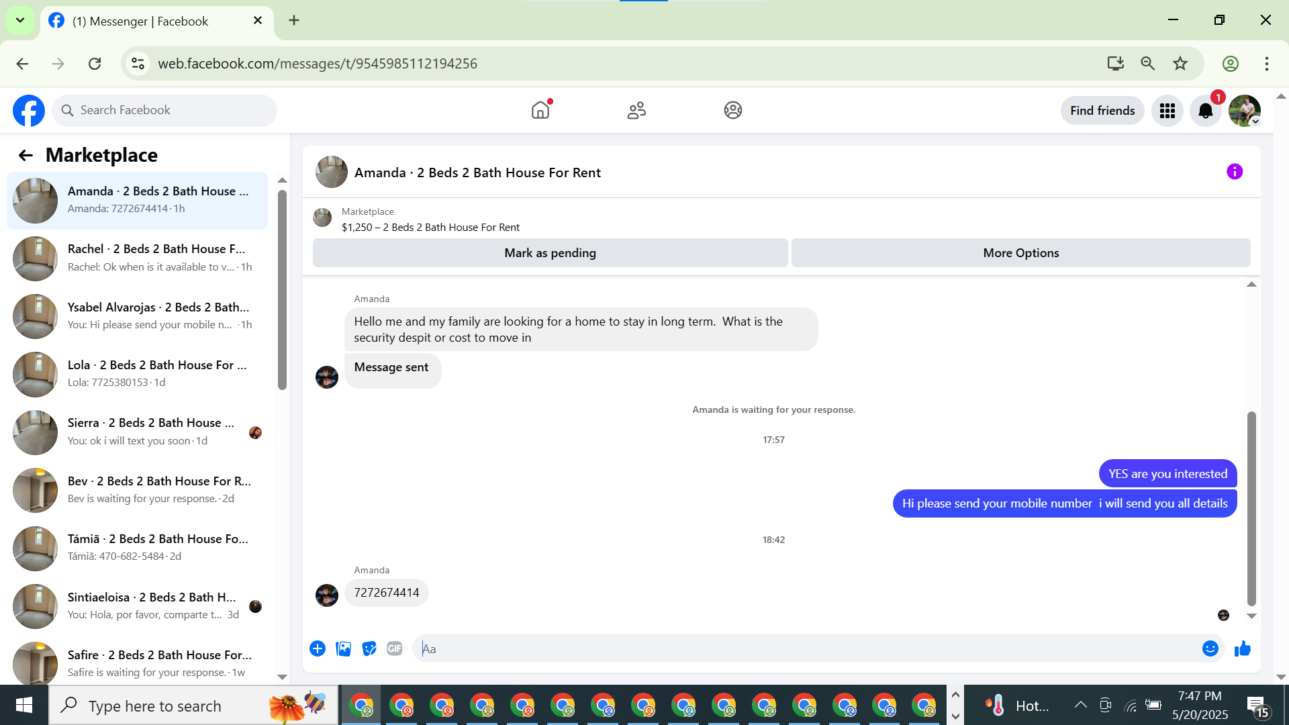Open the notifications bell
This screenshot has height=725, width=1289.
tap(1205, 111)
